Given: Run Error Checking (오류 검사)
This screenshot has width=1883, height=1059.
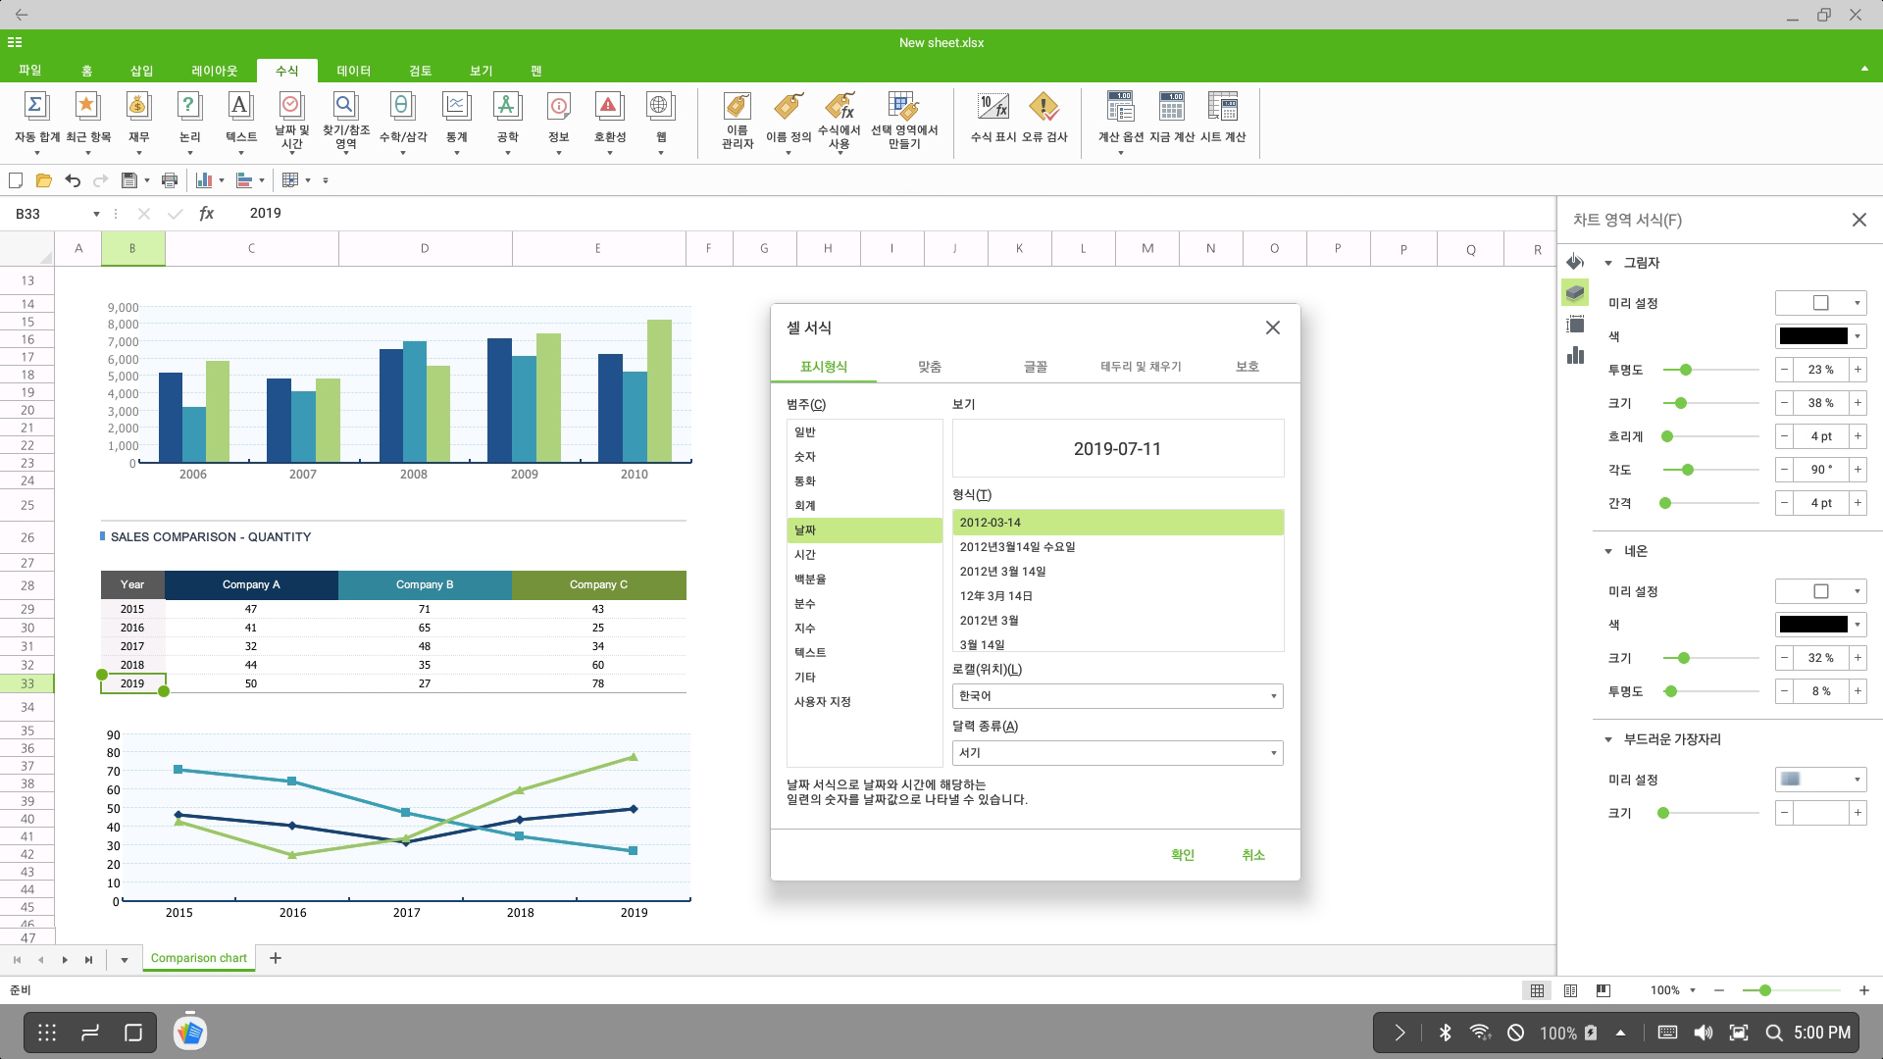Looking at the screenshot, I should 1044,119.
